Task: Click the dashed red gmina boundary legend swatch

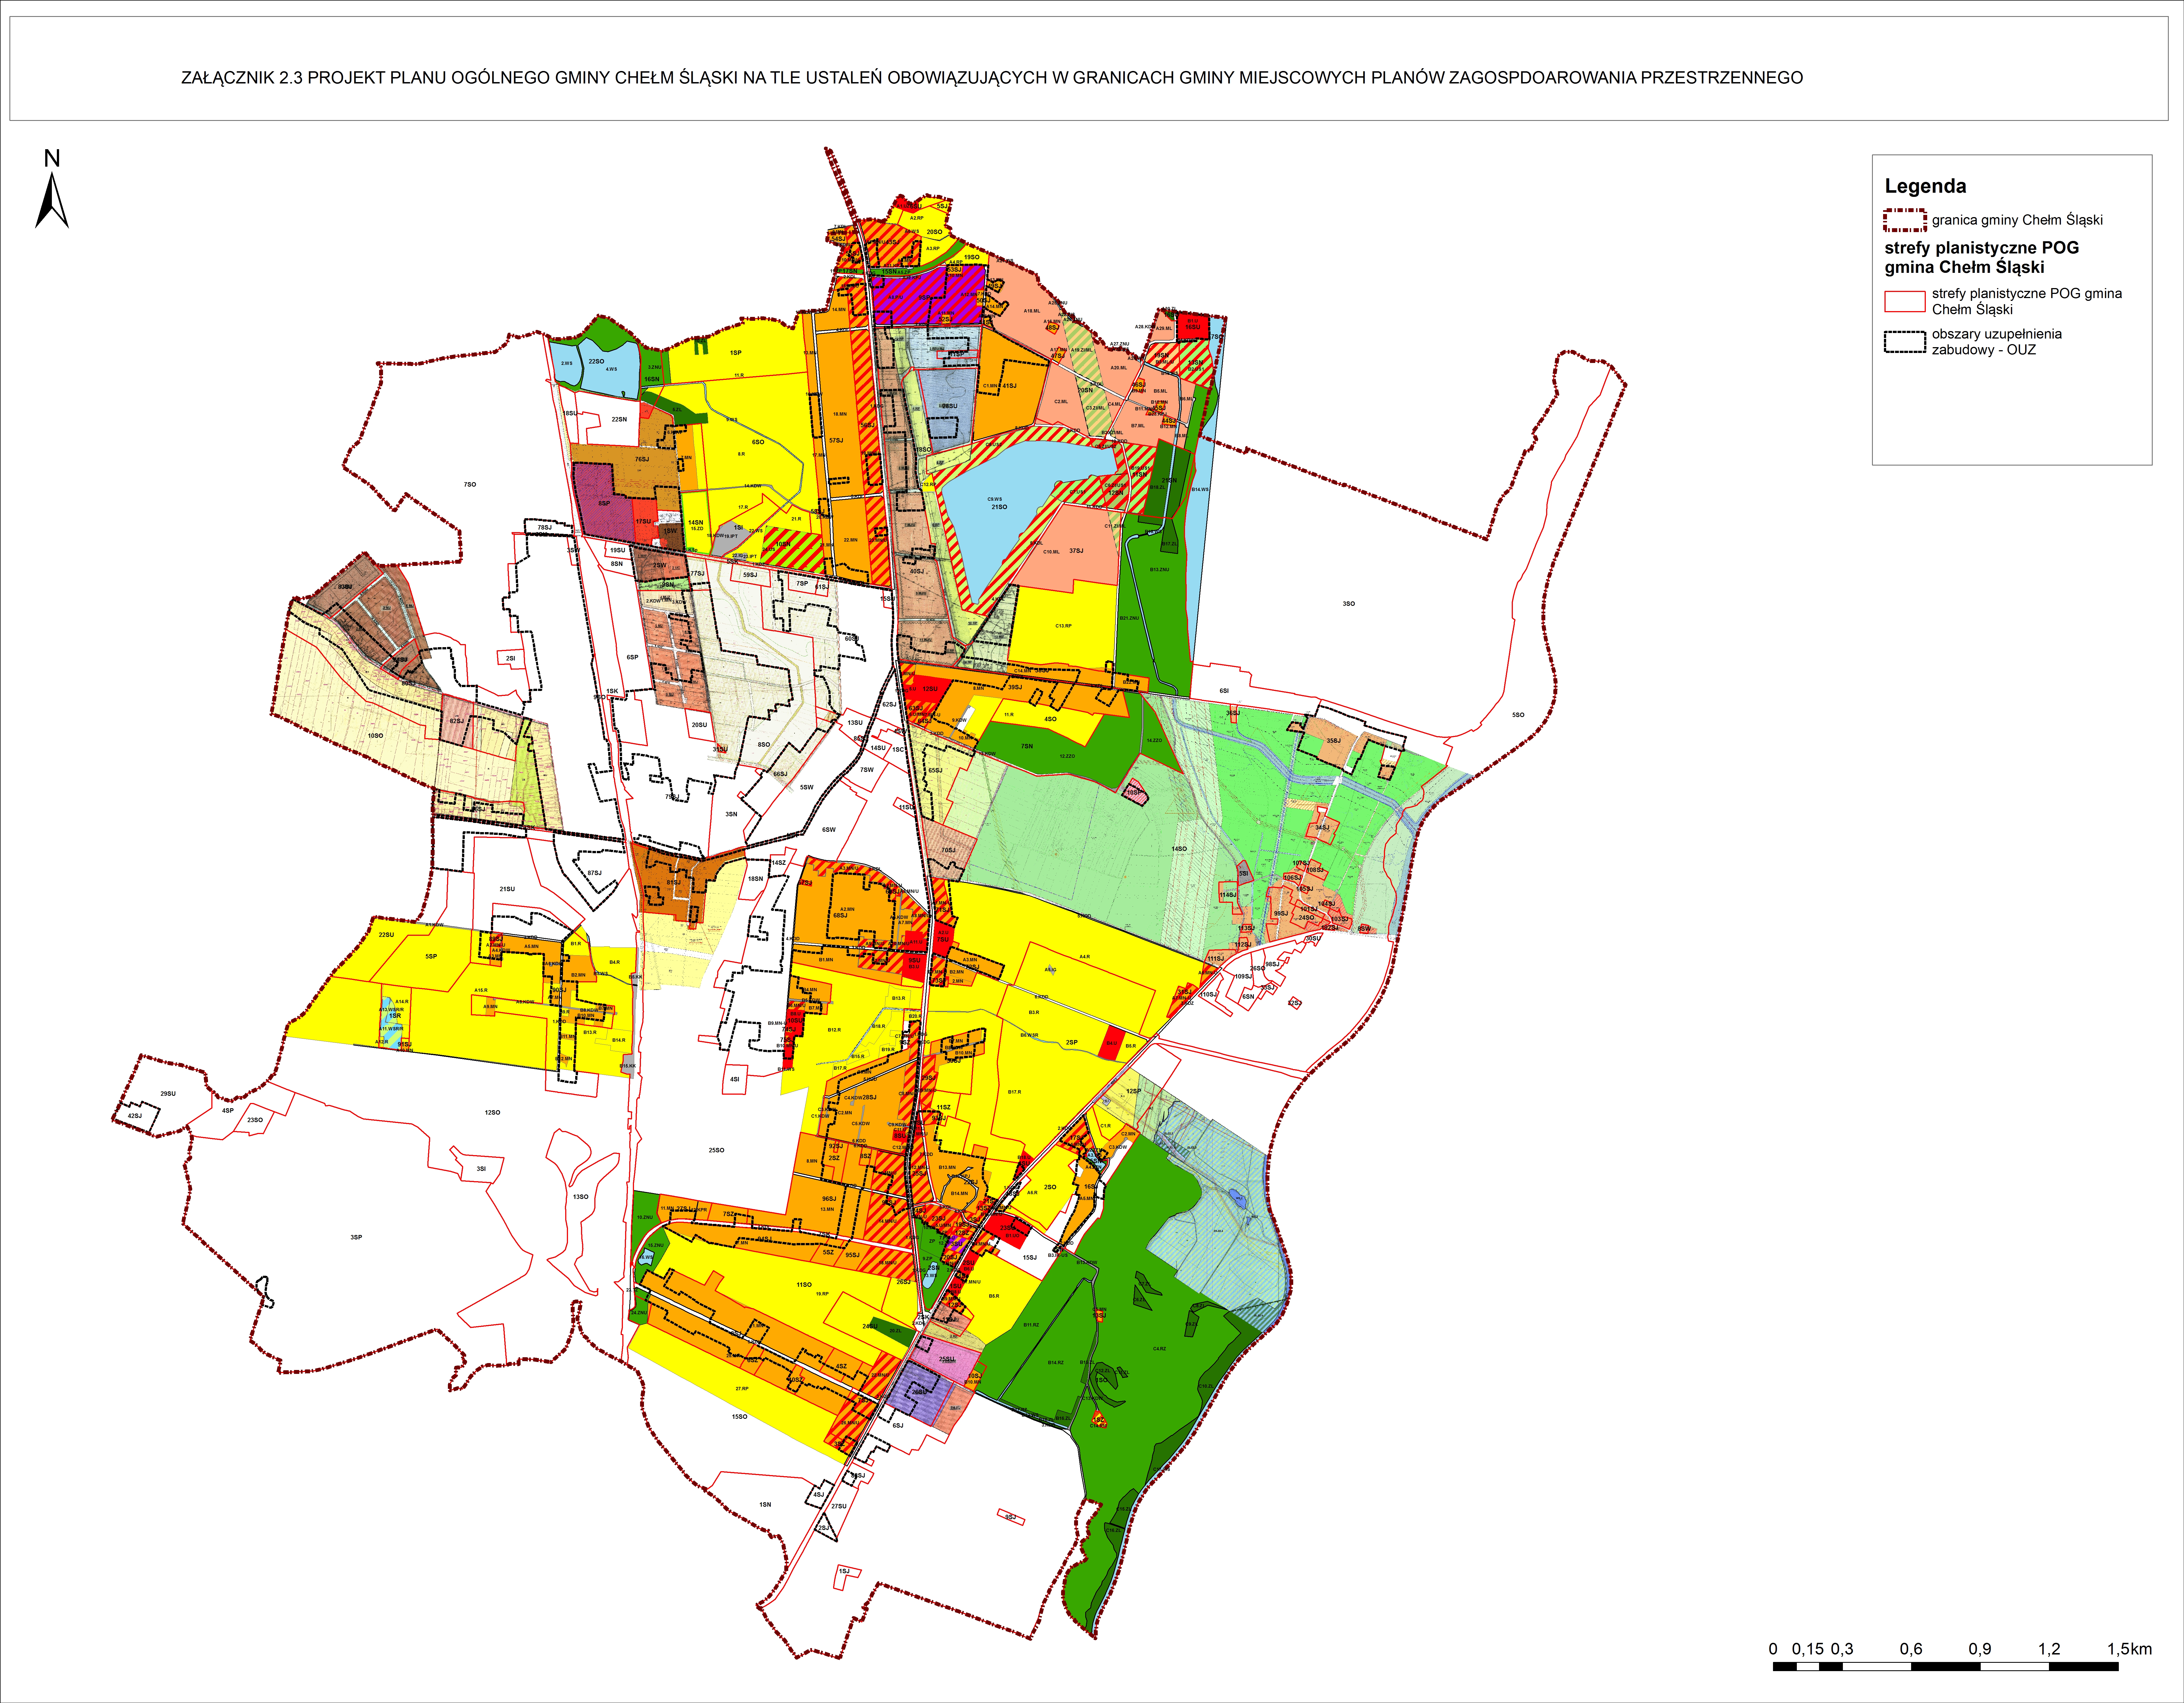Action: click(1905, 220)
